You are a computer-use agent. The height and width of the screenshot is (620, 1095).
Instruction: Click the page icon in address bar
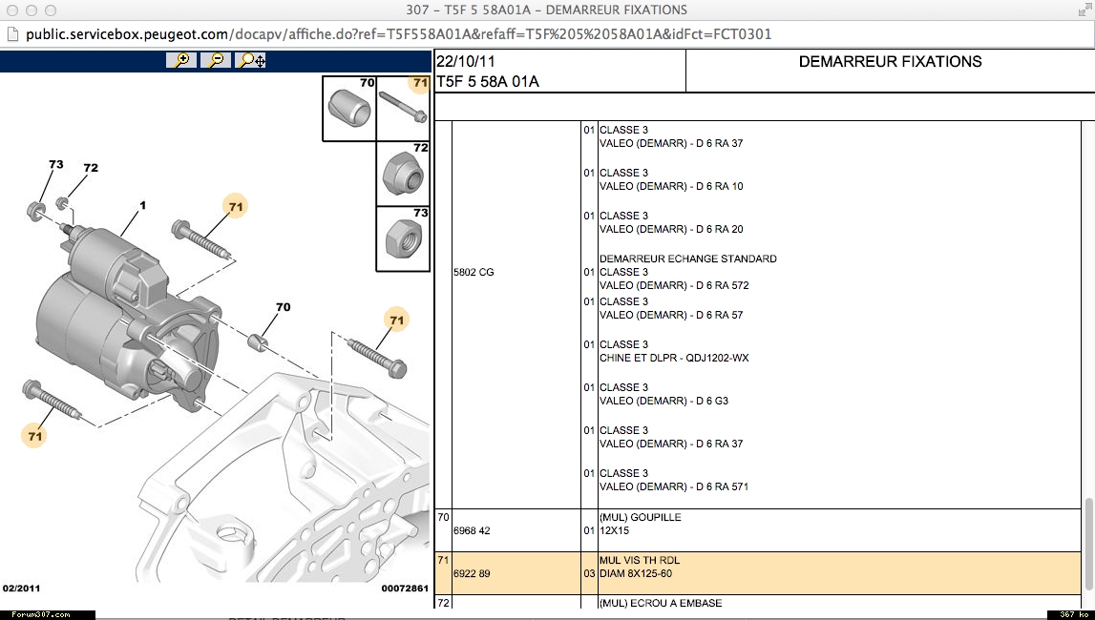12,34
